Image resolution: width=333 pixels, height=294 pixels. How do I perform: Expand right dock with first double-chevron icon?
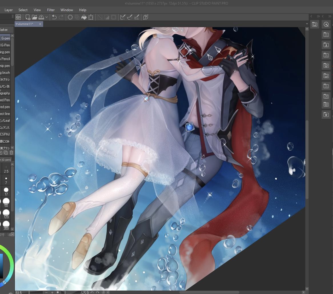click(318, 16)
